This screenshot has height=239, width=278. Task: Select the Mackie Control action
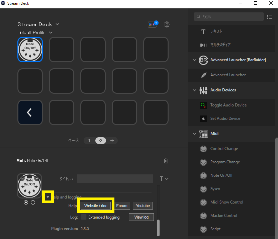223,216
